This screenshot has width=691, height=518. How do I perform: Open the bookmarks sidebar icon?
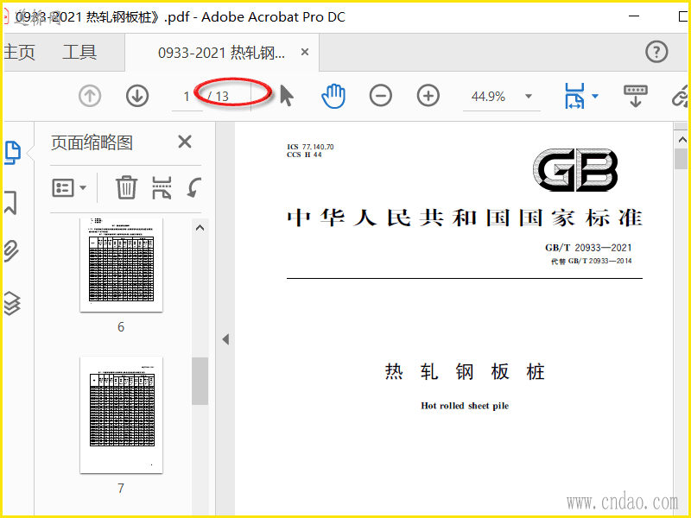pos(10,203)
